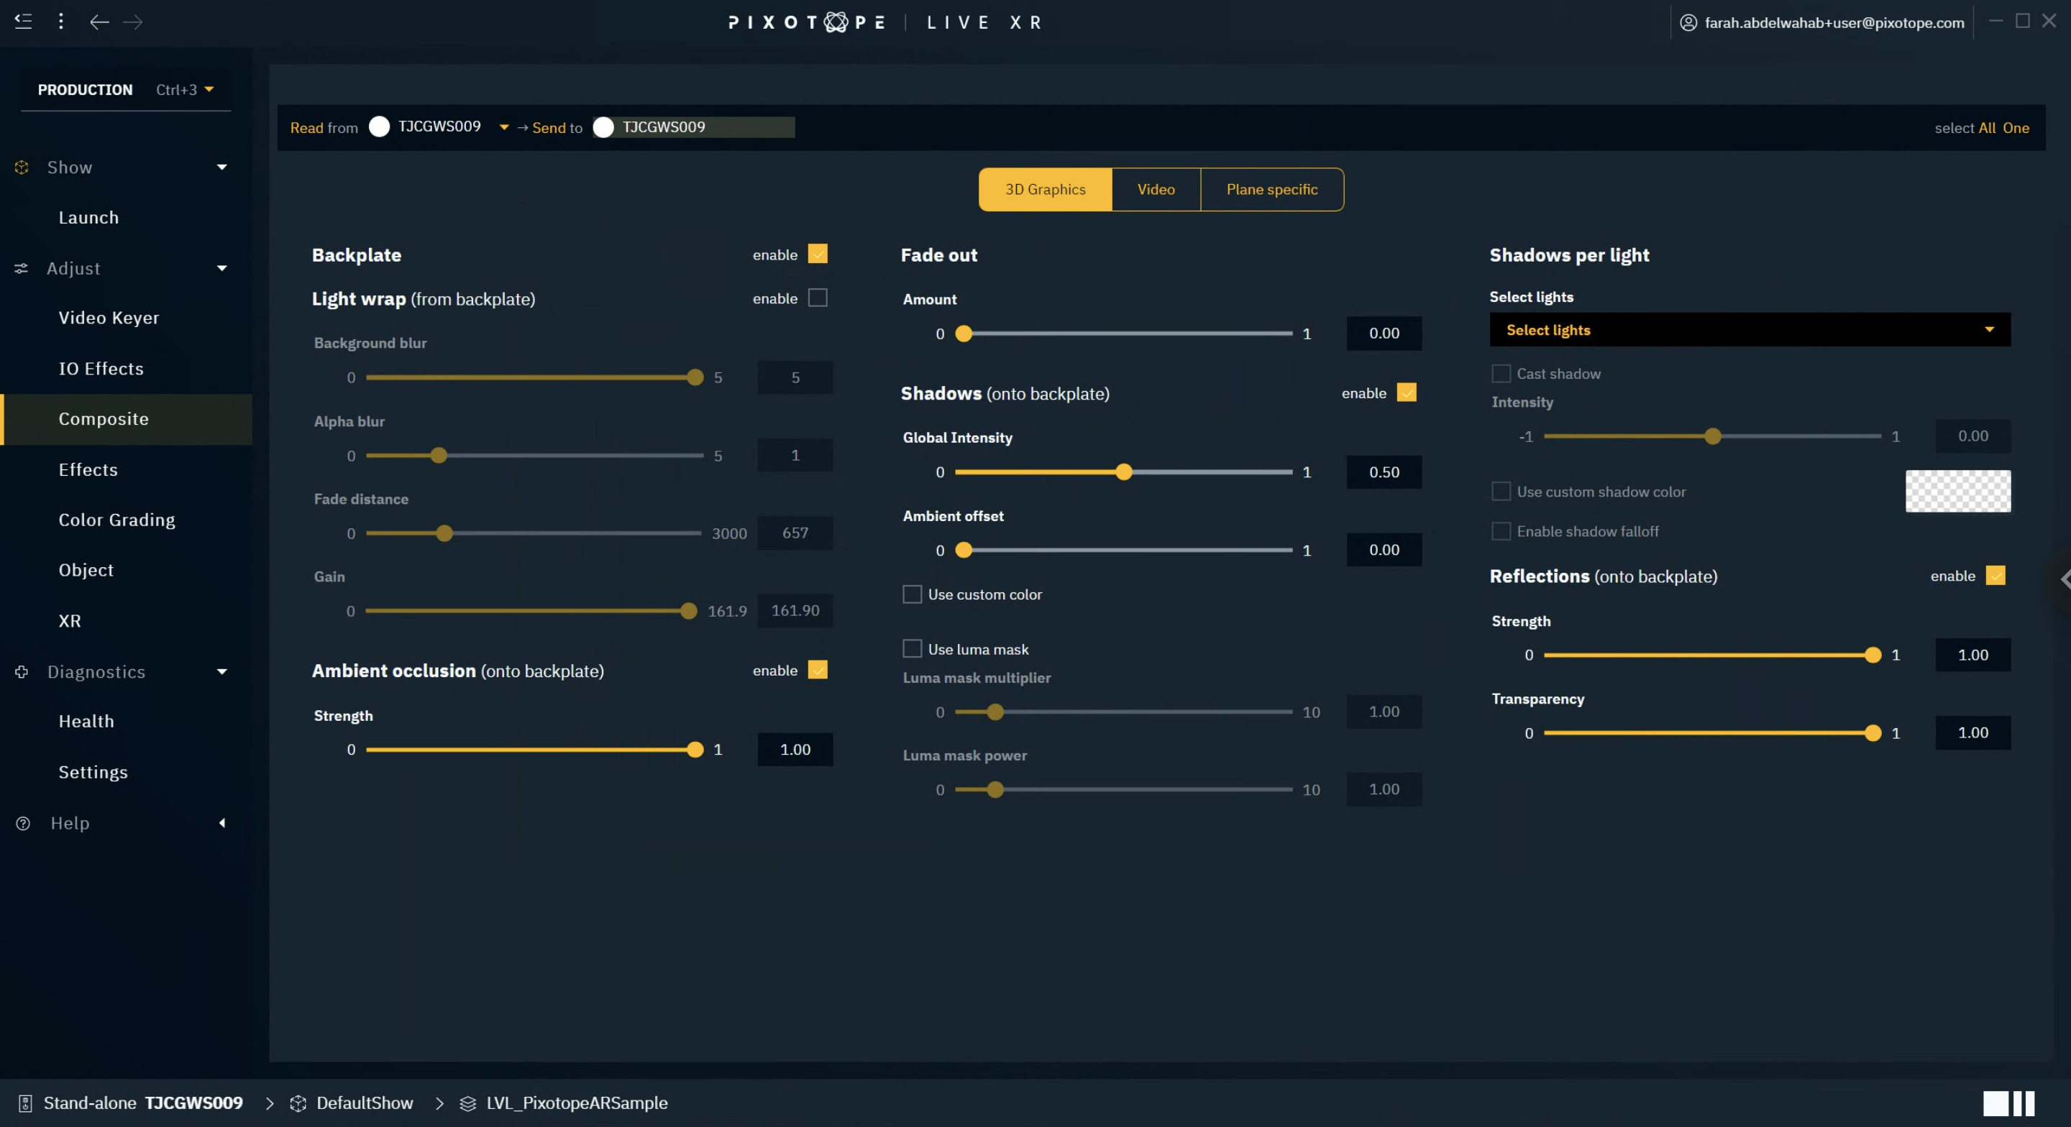This screenshot has width=2071, height=1127.
Task: Click the Reflections Transparency value field
Action: coord(1973,733)
